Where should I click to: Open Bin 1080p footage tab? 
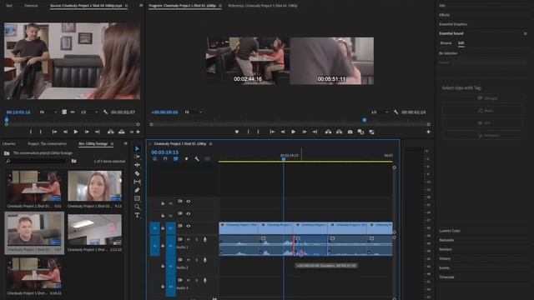[x=93, y=143]
